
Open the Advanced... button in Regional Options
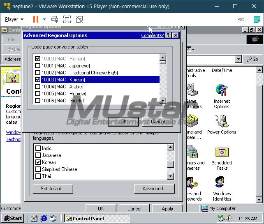point(154,189)
